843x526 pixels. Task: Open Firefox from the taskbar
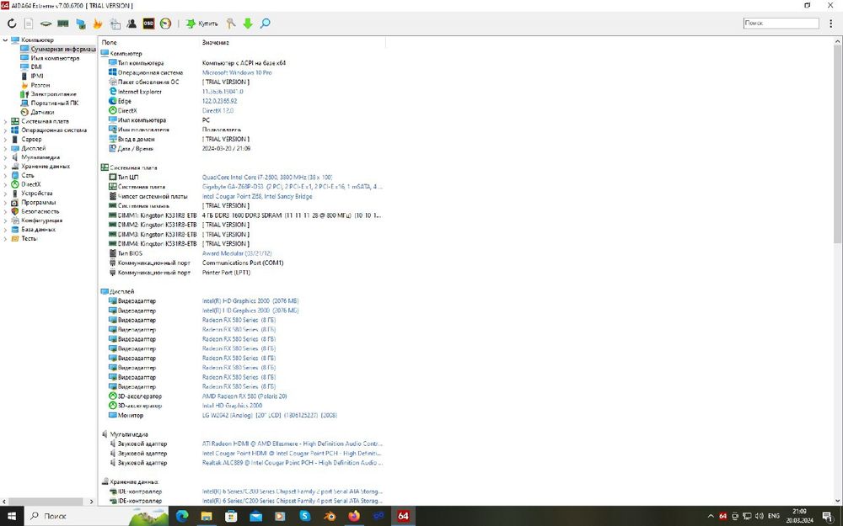tap(354, 516)
